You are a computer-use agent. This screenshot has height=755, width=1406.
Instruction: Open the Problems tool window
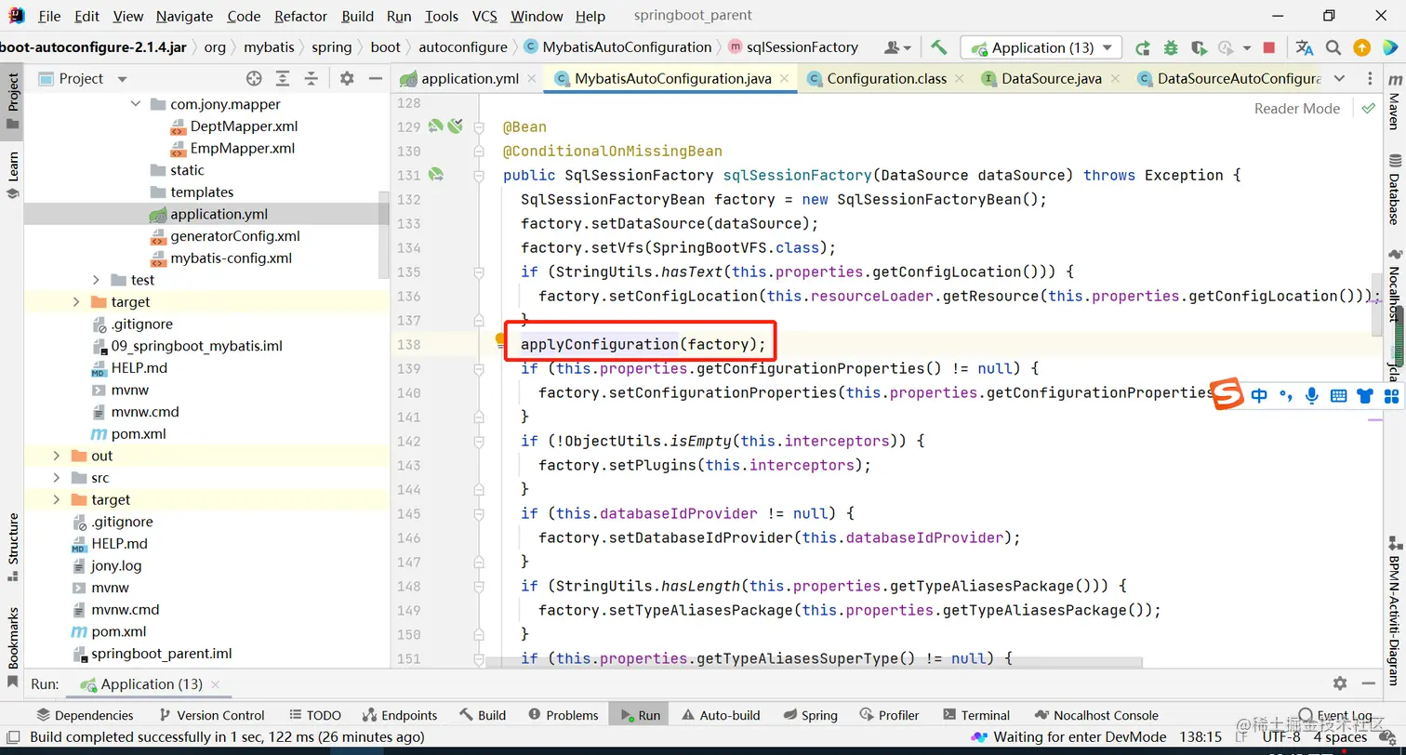coord(564,715)
